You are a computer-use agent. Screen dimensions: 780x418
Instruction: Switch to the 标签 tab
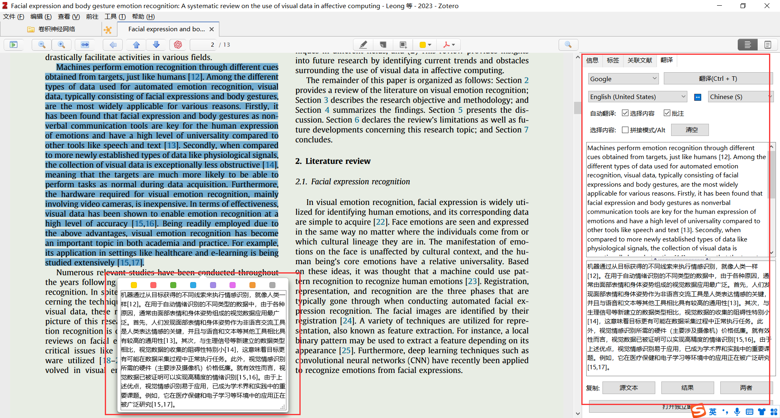pyautogui.click(x=613, y=60)
